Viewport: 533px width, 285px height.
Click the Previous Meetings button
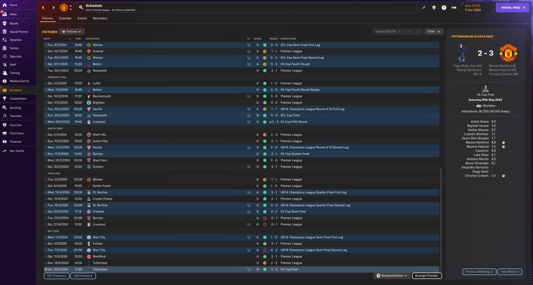(x=479, y=272)
